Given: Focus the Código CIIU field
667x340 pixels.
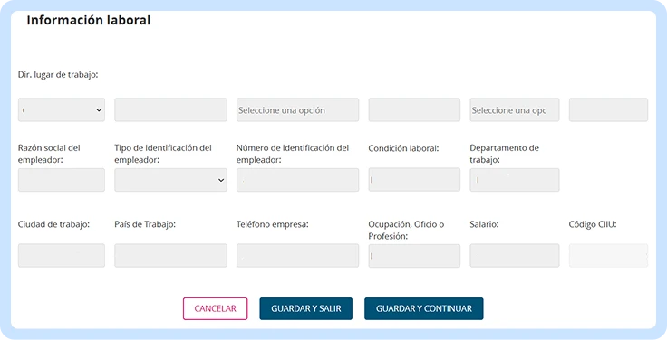Looking at the screenshot, I should point(608,256).
